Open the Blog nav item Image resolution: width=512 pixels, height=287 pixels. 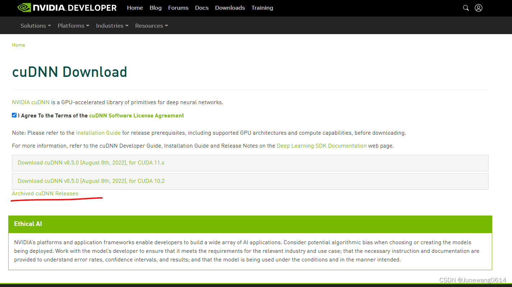pos(155,8)
